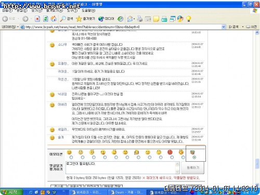Open dropdown arrow after Naver 검색 button
Screen dimensions: 260x195
pos(243,27)
